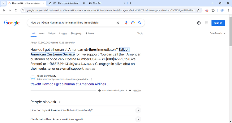Click the community.cisco.com URL breadcrumb
The height and width of the screenshot is (123, 232).
[x=63, y=79]
